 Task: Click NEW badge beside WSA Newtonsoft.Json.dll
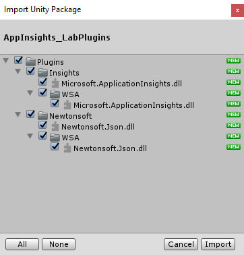pyautogui.click(x=233, y=147)
